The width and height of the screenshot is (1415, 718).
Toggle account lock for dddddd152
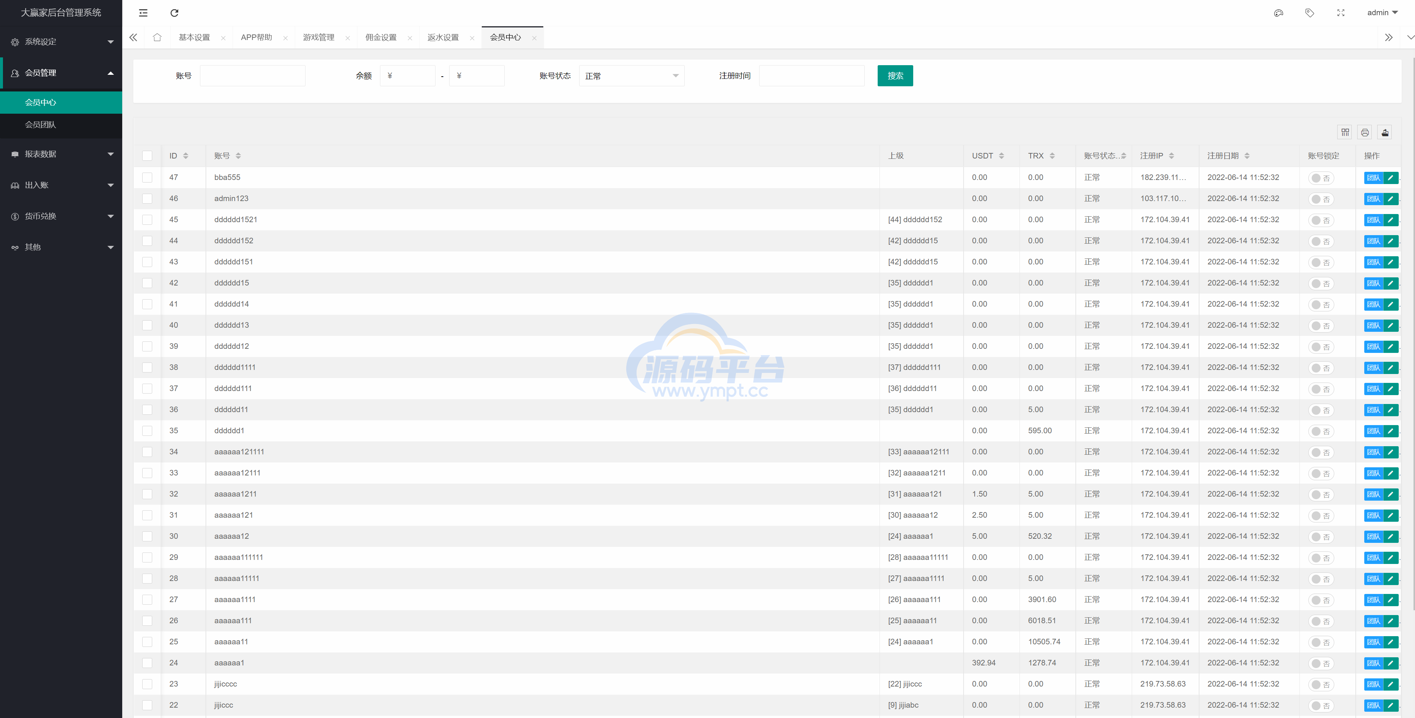tap(1321, 241)
